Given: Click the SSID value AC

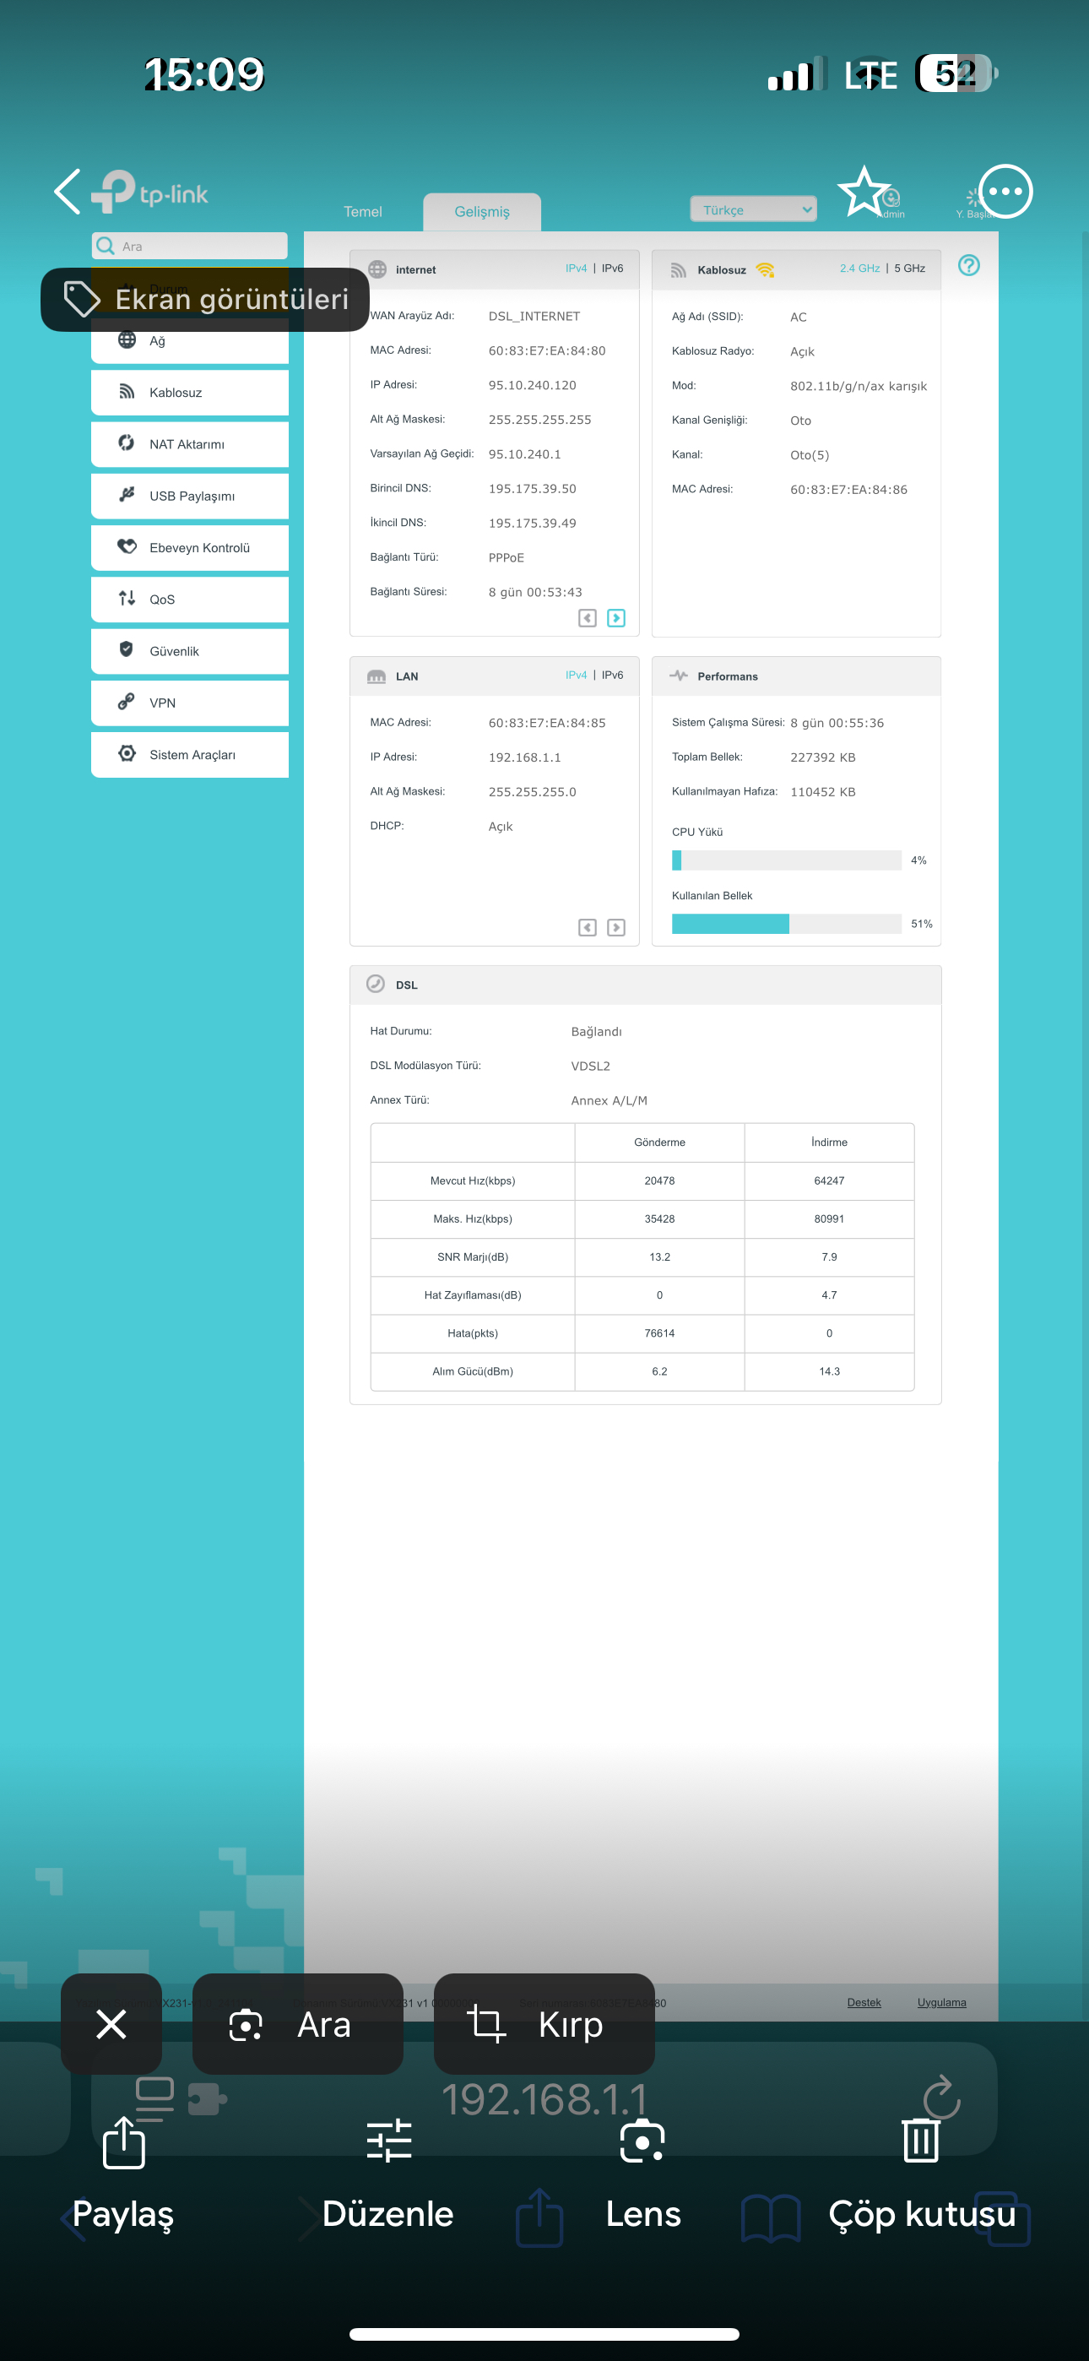Looking at the screenshot, I should 799,318.
